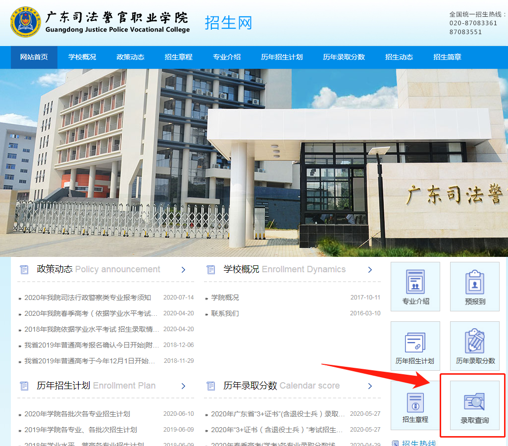Expand more in 历年招生计划 Enrollment Plan section
Image resolution: width=508 pixels, height=446 pixels.
[183, 386]
